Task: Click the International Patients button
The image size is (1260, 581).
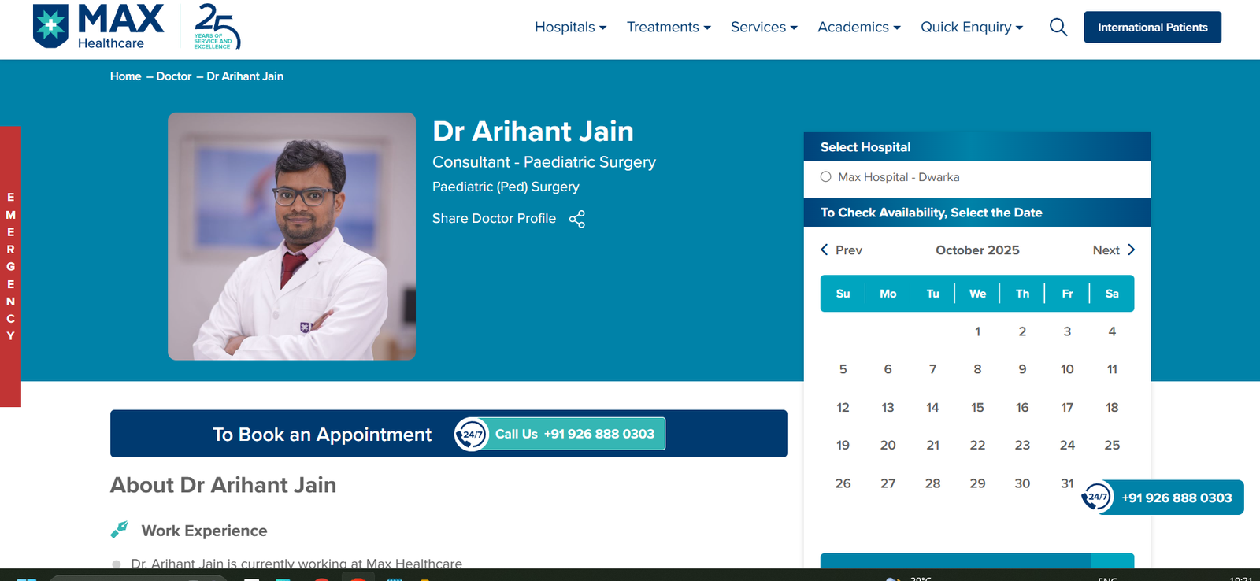Action: pyautogui.click(x=1152, y=28)
